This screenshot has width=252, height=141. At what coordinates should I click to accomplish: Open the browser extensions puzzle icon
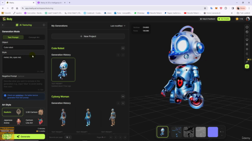(226, 8)
